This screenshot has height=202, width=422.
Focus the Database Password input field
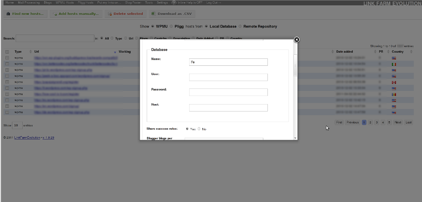pyautogui.click(x=228, y=92)
